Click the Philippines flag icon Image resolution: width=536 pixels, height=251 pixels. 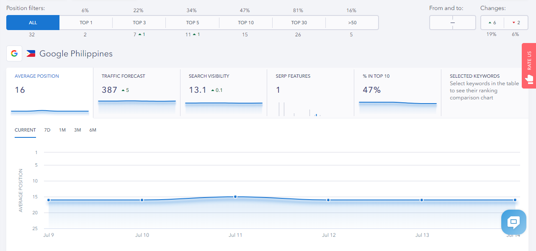[31, 53]
